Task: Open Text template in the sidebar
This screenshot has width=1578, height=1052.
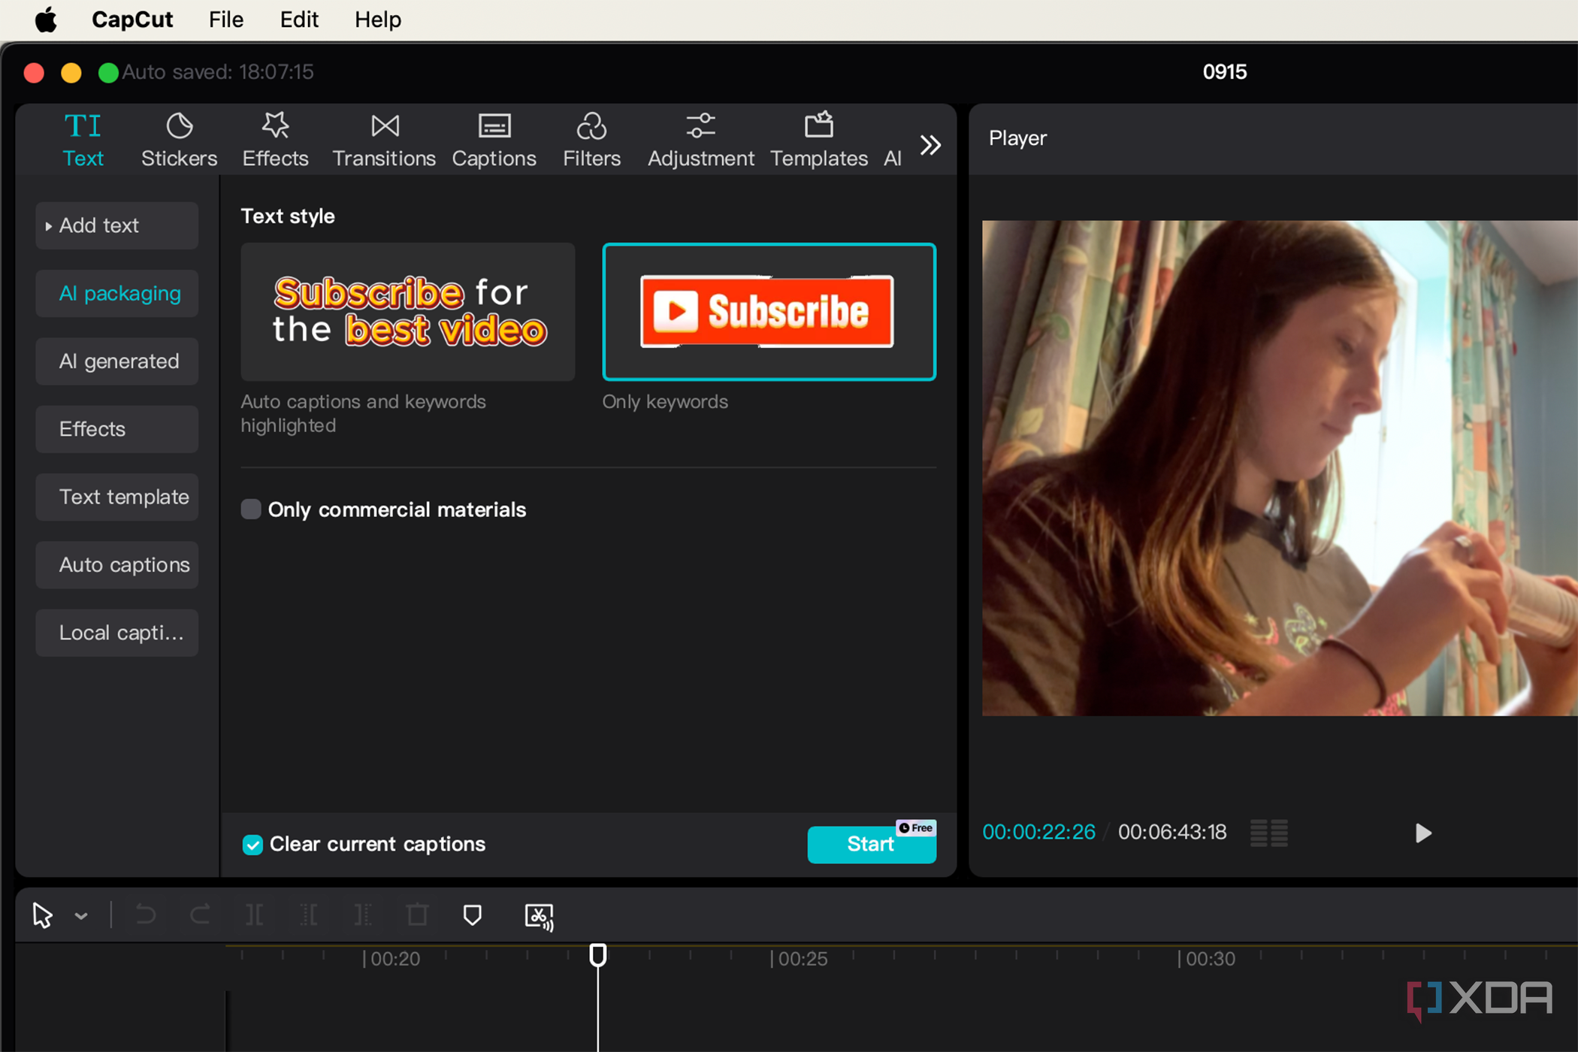Action: 116,497
